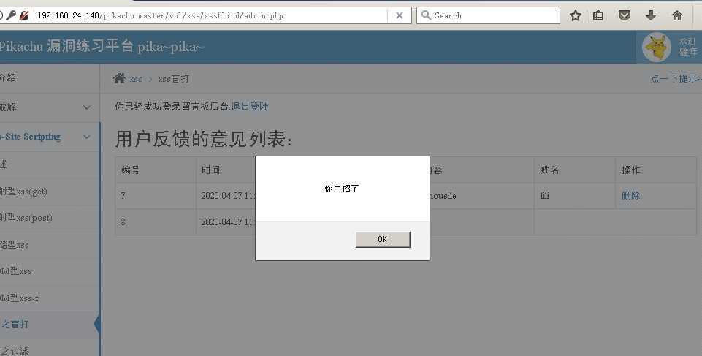The width and height of the screenshot is (702, 356).
Task: Open the downloads arrow icon
Action: pyautogui.click(x=651, y=15)
